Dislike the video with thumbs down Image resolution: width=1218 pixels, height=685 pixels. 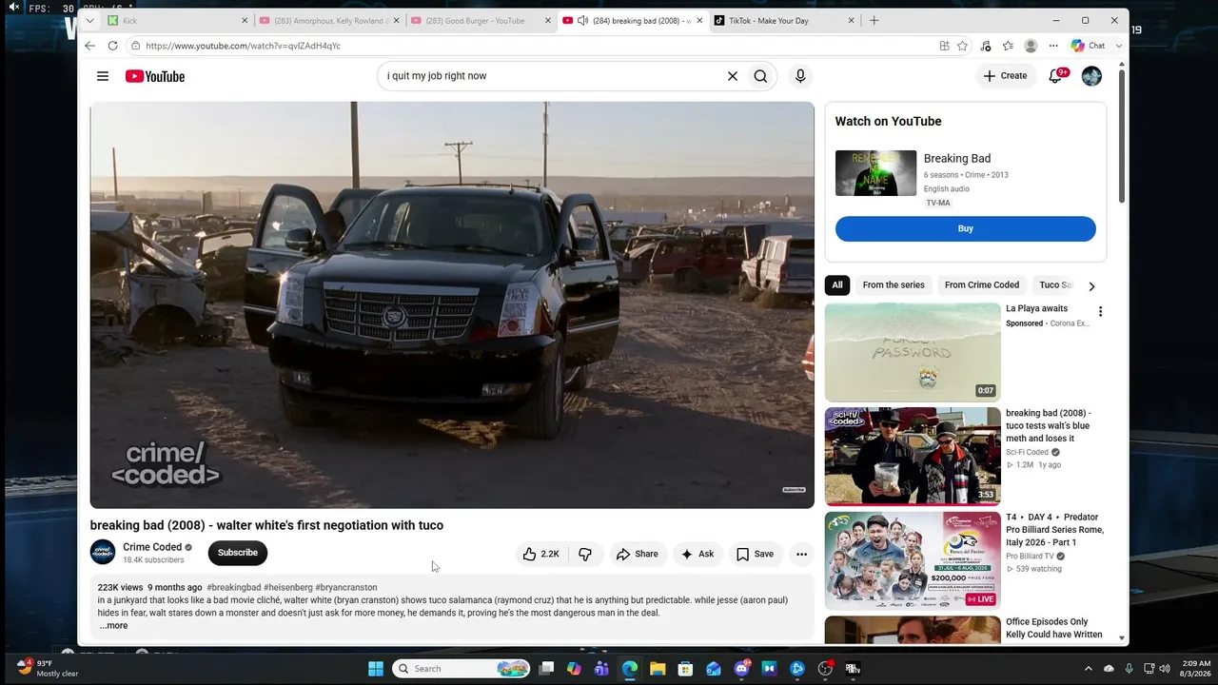tap(585, 554)
